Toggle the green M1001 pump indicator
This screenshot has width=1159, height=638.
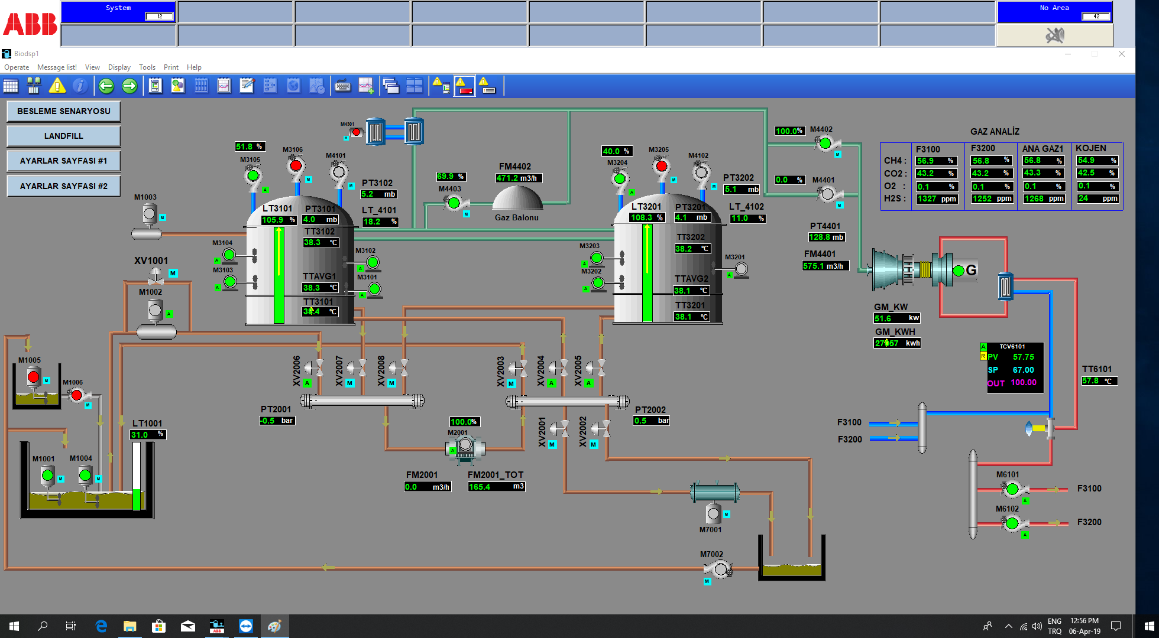(47, 474)
